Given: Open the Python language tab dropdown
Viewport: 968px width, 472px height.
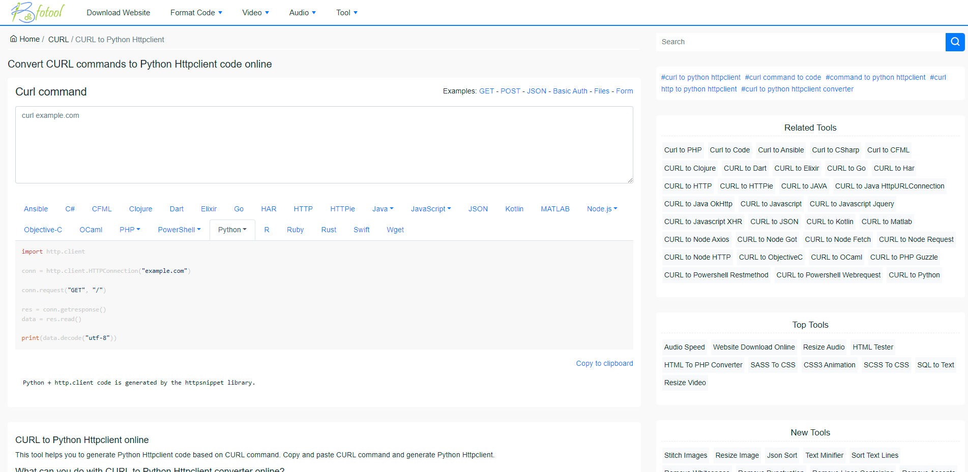Looking at the screenshot, I should coord(232,230).
